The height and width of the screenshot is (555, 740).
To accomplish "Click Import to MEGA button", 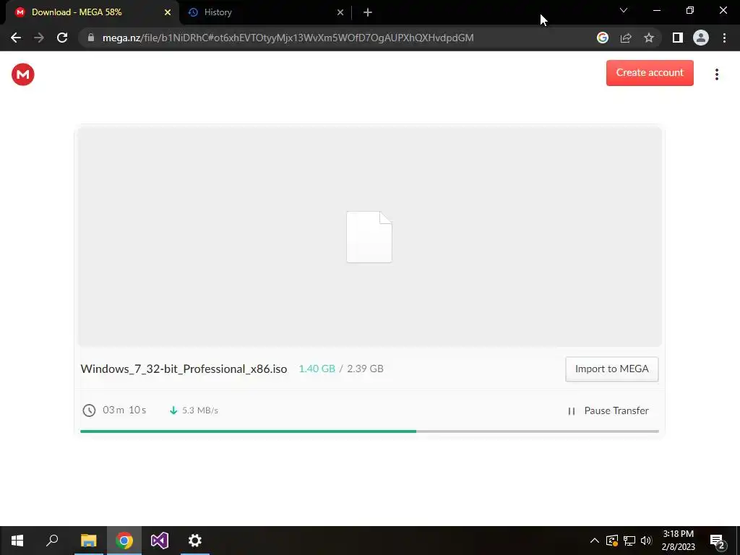I will (611, 369).
